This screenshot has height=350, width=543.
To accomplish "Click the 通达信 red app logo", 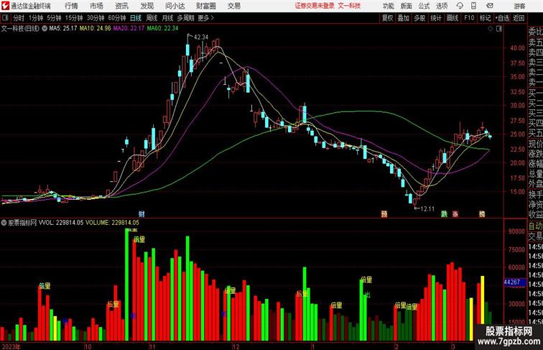I will [5, 6].
